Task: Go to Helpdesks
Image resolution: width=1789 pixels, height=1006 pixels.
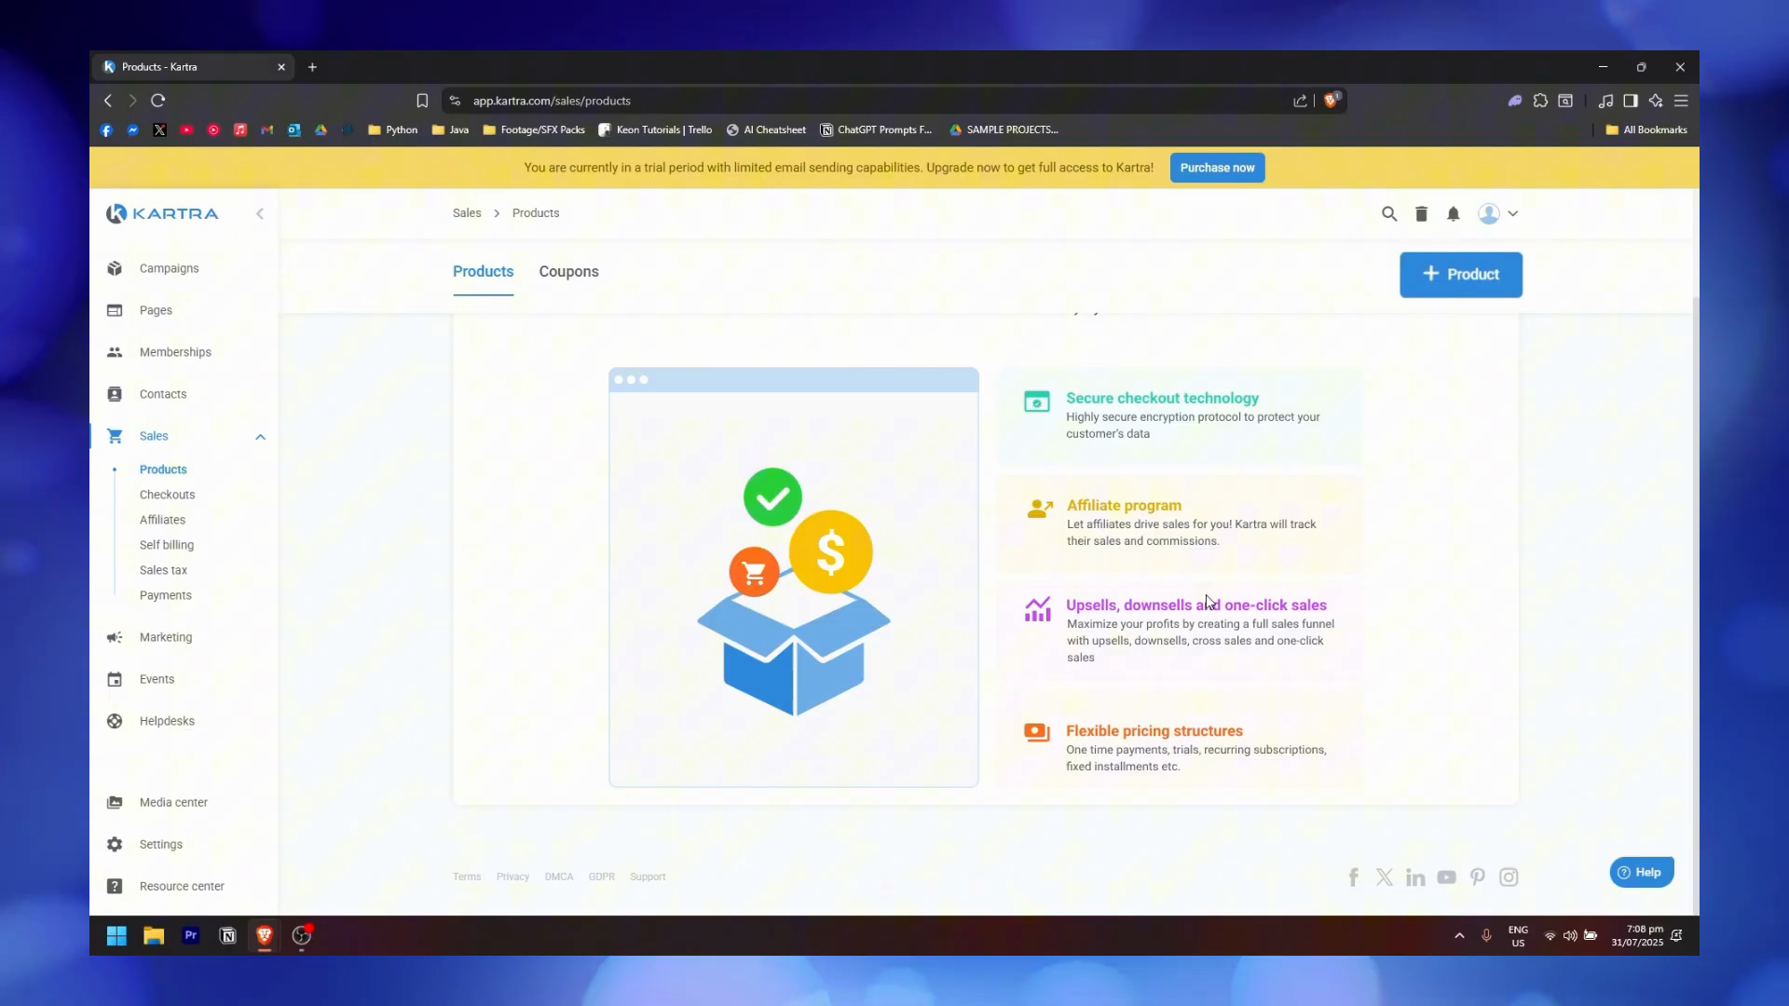Action: 167,721
